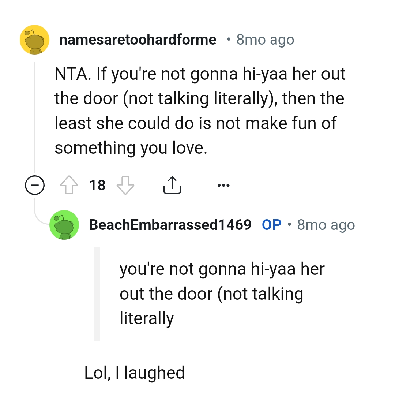The height and width of the screenshot is (400, 395).
Task: Click the yellow Snoo avatar of namesaretoohardforme
Action: [34, 40]
